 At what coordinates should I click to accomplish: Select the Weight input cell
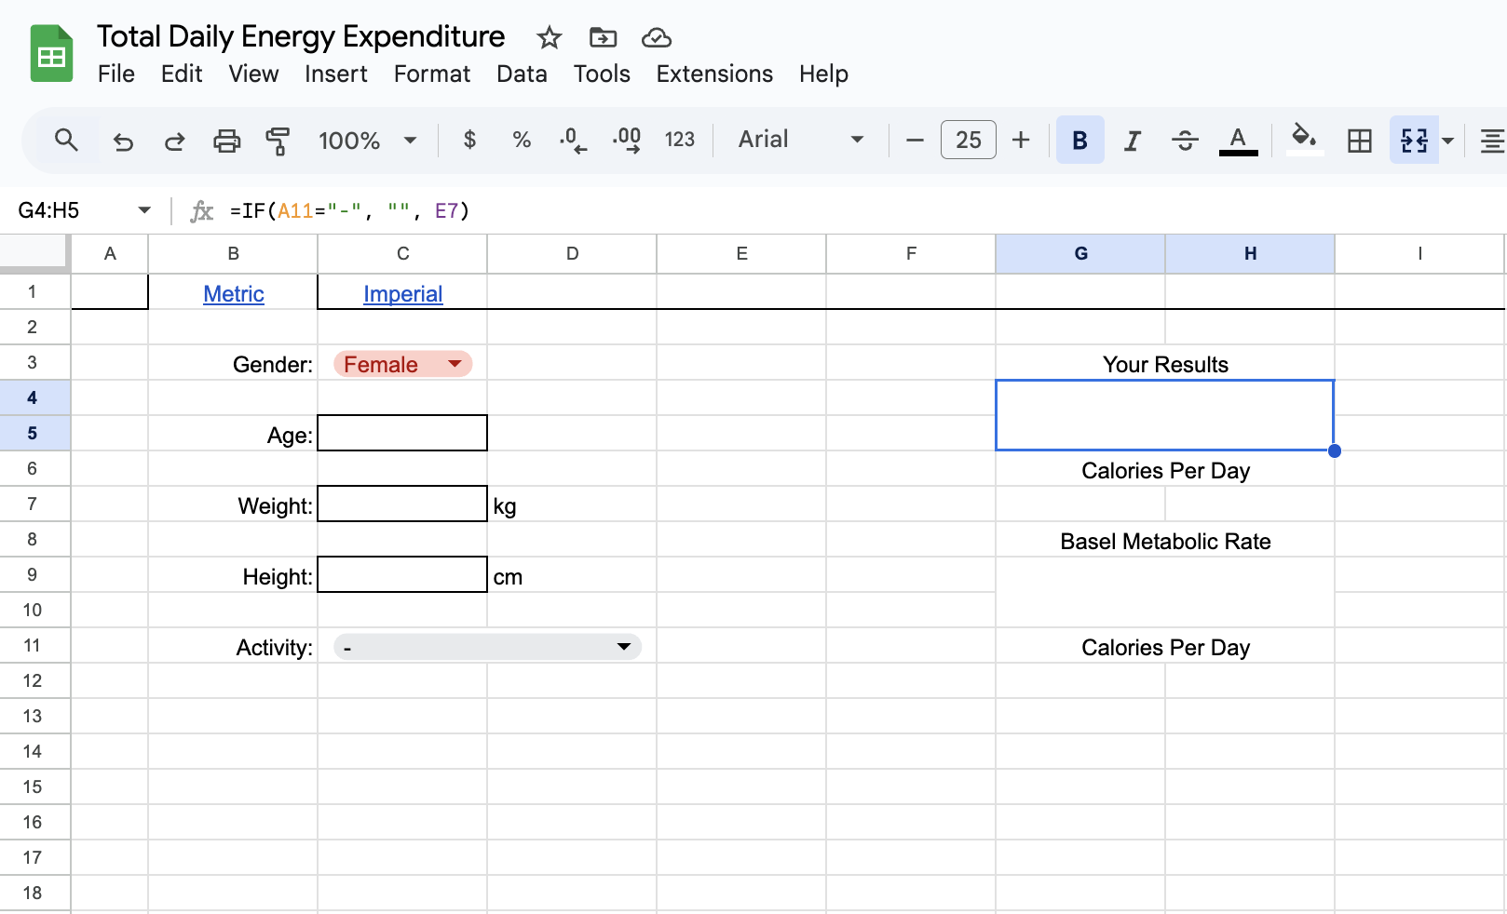pyautogui.click(x=402, y=504)
